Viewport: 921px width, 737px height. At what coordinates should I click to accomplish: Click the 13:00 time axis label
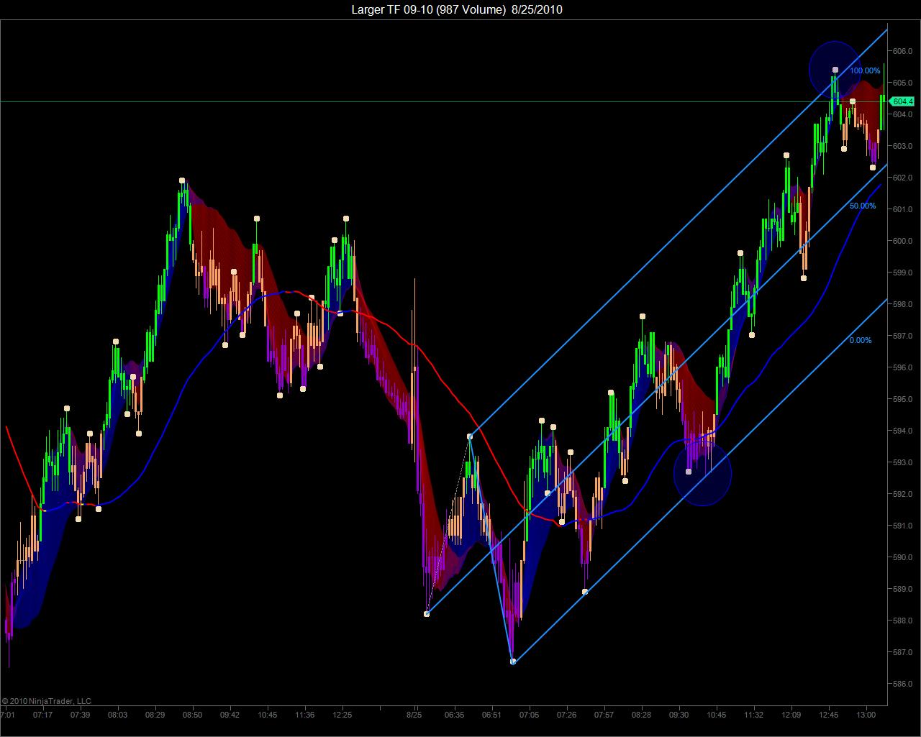[x=866, y=715]
